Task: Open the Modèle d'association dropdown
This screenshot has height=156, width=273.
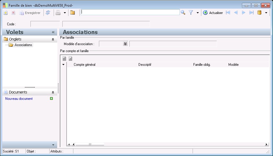Action: pos(125,44)
